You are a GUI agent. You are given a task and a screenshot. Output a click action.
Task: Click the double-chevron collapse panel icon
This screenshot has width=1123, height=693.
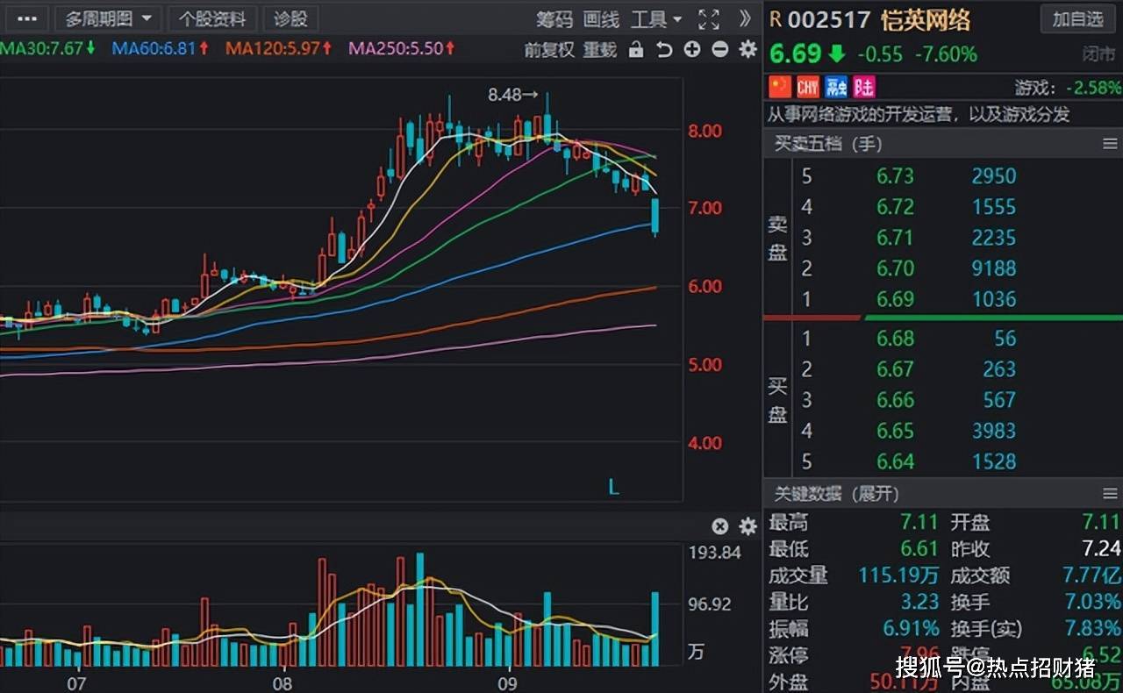click(x=745, y=18)
